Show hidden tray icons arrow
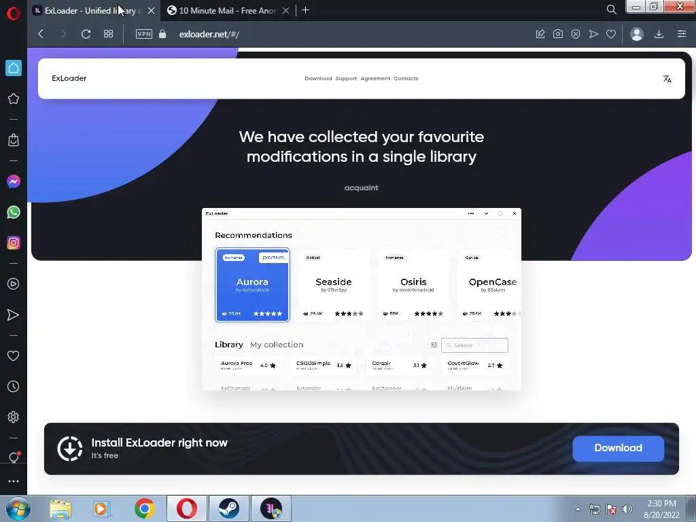The height and width of the screenshot is (522, 696). pos(578,509)
